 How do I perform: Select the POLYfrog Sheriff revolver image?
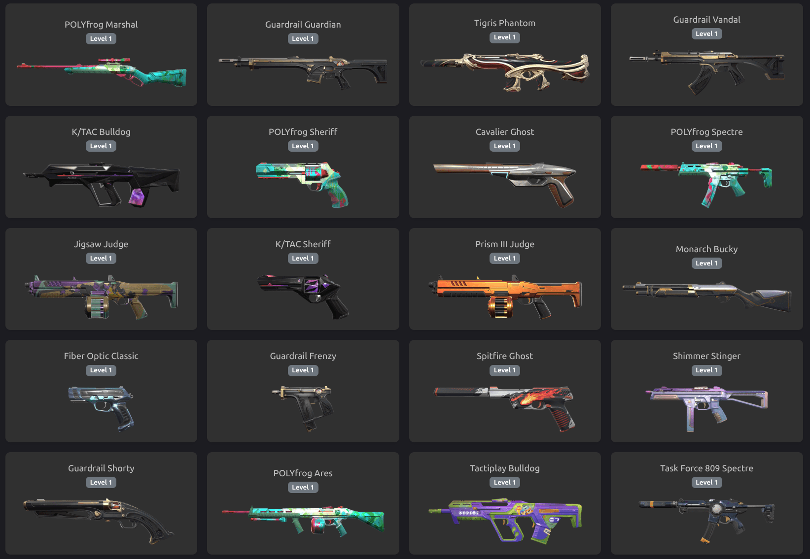[x=302, y=184]
